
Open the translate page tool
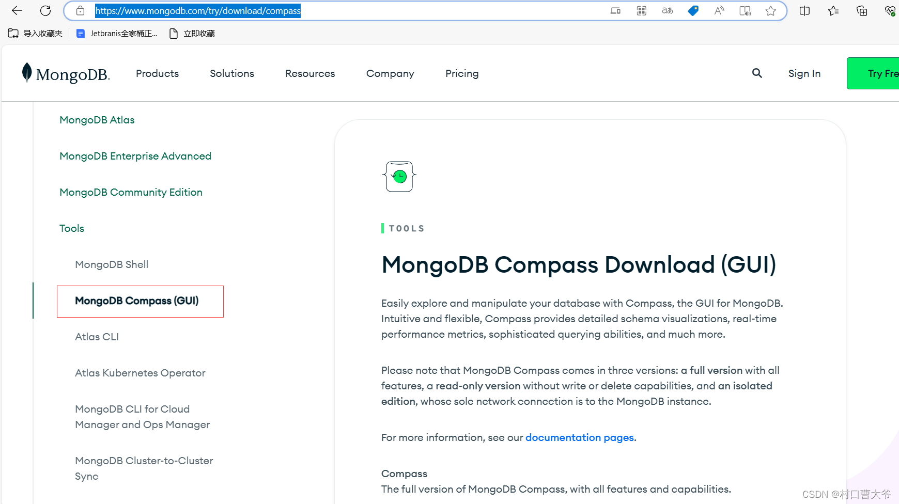(667, 10)
